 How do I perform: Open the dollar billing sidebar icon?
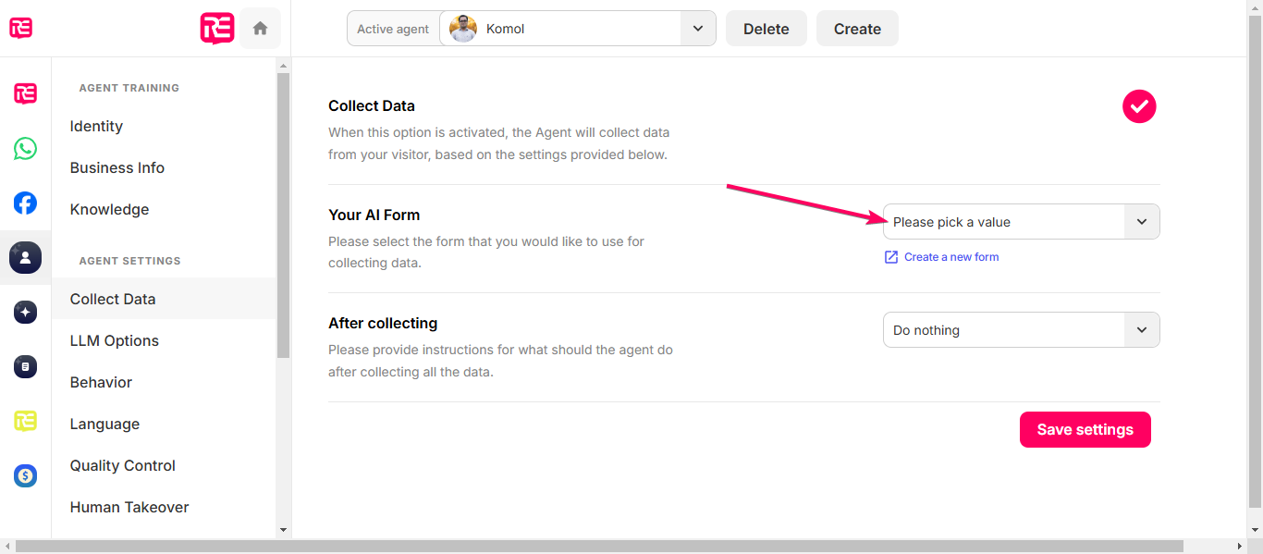point(25,476)
